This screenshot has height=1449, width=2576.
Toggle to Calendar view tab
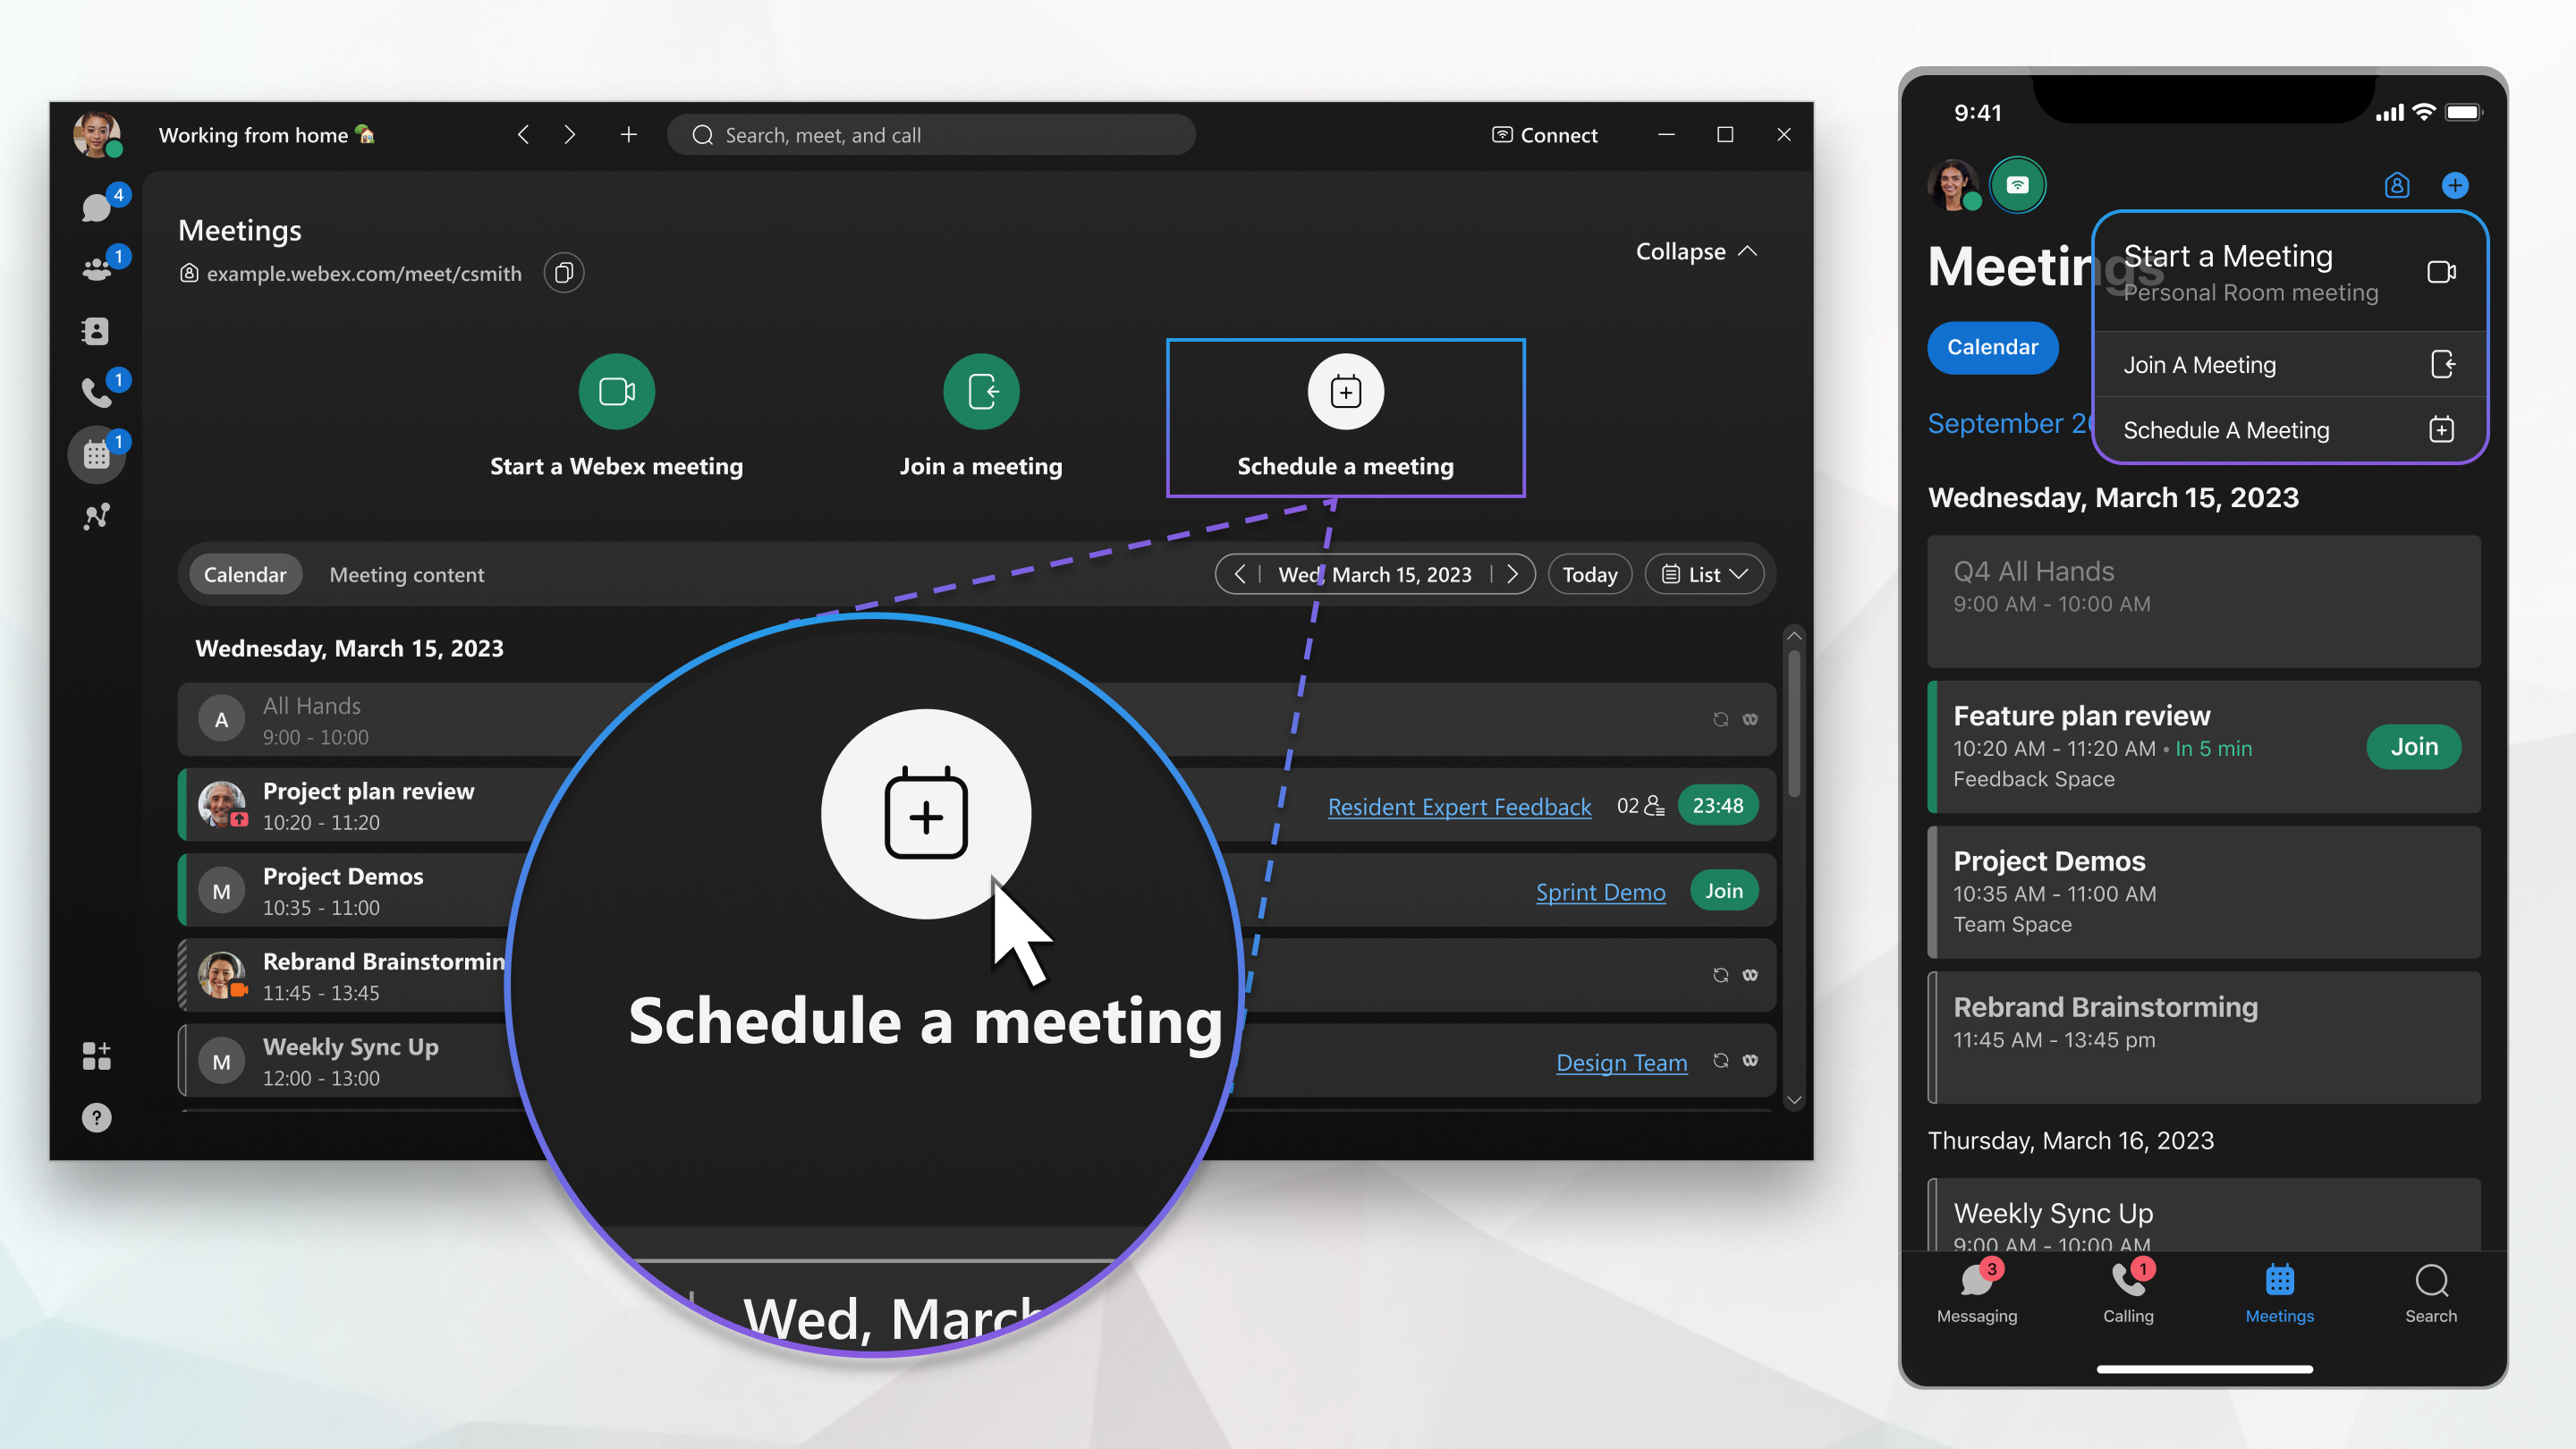[242, 573]
